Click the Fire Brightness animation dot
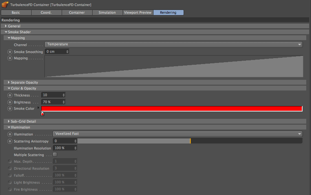 pos(10,189)
